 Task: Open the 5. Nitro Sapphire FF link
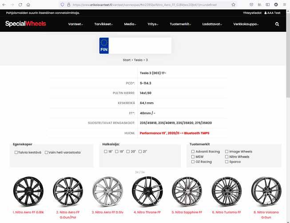tap(187, 212)
